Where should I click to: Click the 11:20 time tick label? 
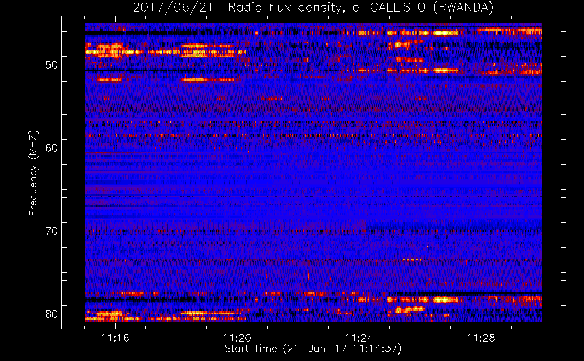point(237,338)
